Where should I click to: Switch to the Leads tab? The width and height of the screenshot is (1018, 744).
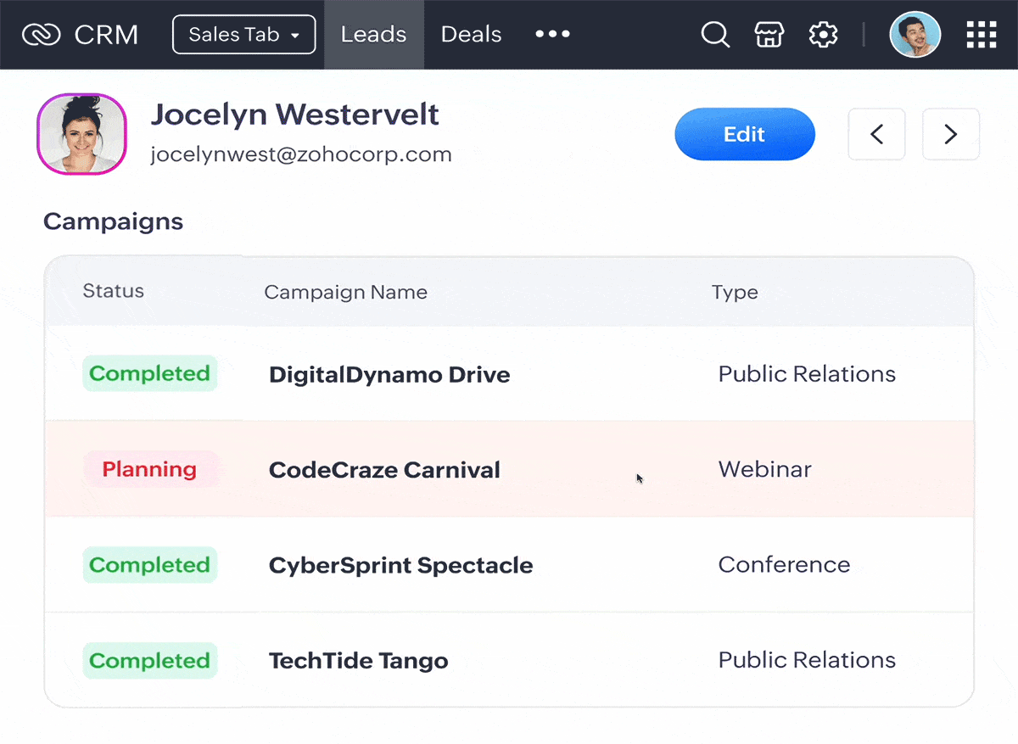(373, 35)
